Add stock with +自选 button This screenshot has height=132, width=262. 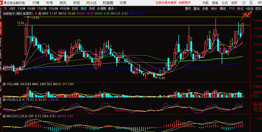(x=249, y=9)
